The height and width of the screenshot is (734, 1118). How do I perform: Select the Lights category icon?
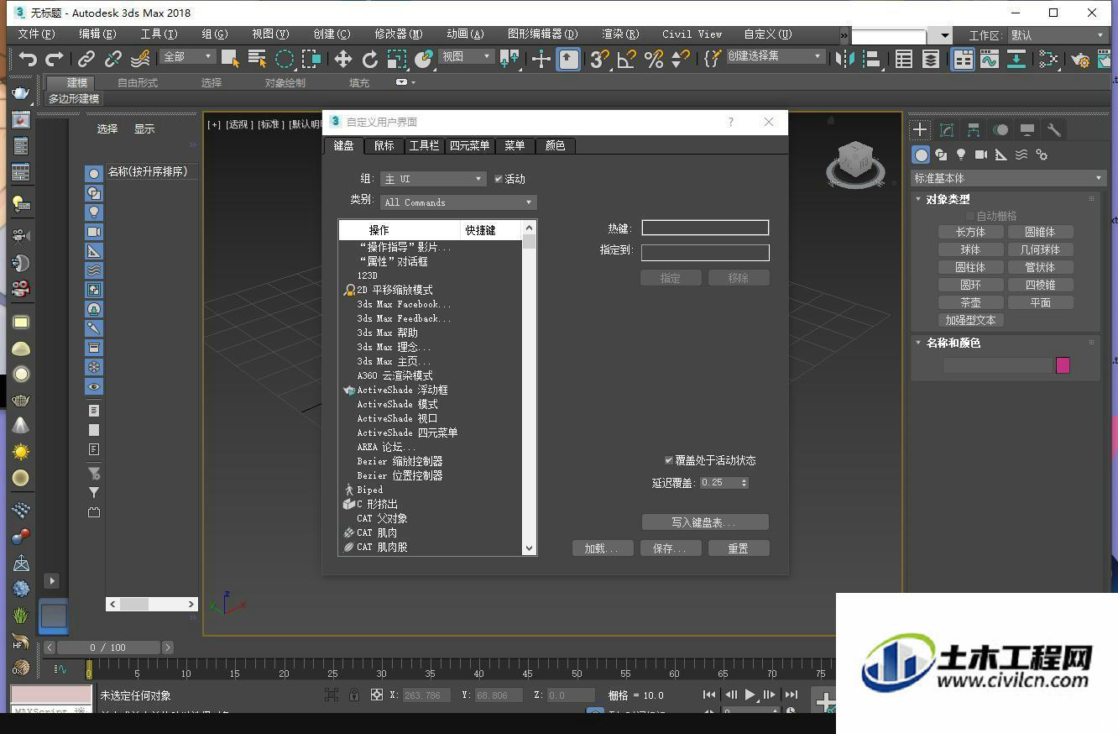click(x=961, y=155)
